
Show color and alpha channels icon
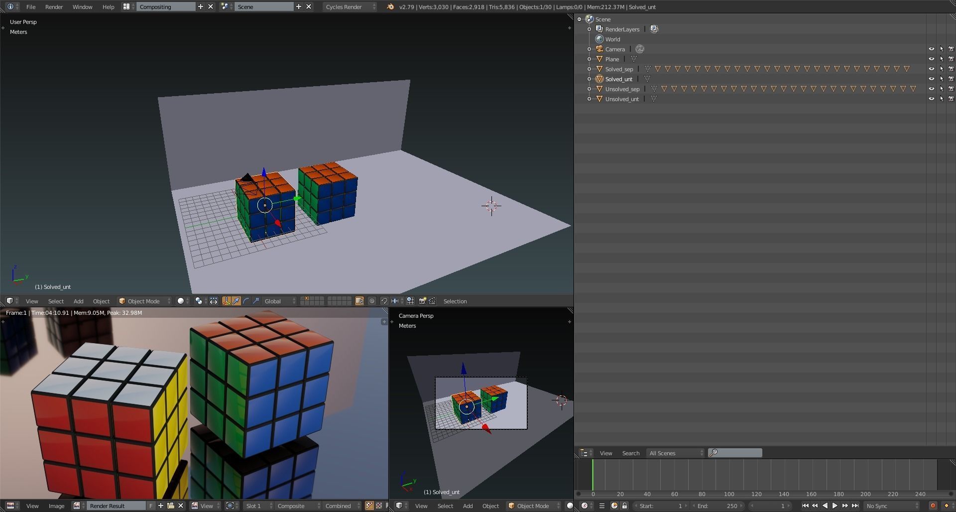tap(369, 506)
